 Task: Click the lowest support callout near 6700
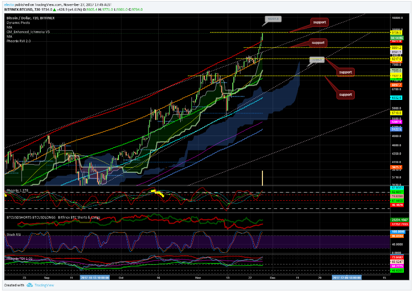pos(345,94)
